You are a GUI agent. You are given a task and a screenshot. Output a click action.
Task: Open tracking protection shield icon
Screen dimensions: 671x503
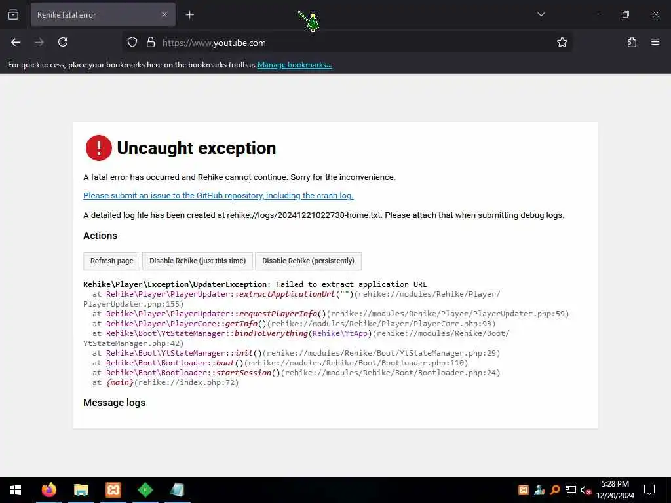pyautogui.click(x=132, y=43)
